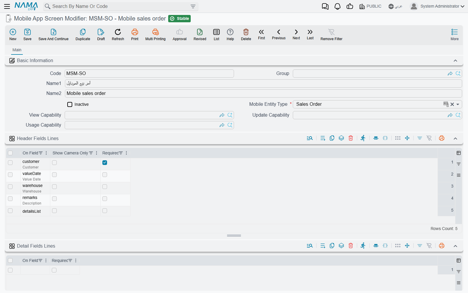This screenshot has width=468, height=293.
Task: Check Required for remarks row
Action: [105, 199]
